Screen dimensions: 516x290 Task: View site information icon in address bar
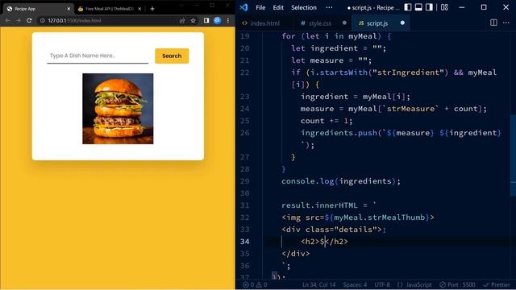pos(43,20)
